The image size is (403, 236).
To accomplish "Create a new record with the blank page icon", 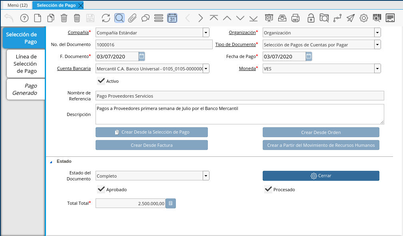I will (x=37, y=18).
